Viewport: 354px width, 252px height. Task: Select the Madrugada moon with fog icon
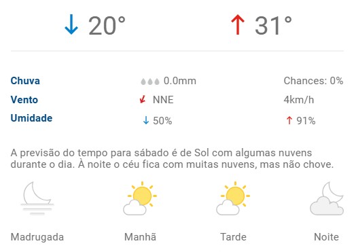tap(37, 198)
